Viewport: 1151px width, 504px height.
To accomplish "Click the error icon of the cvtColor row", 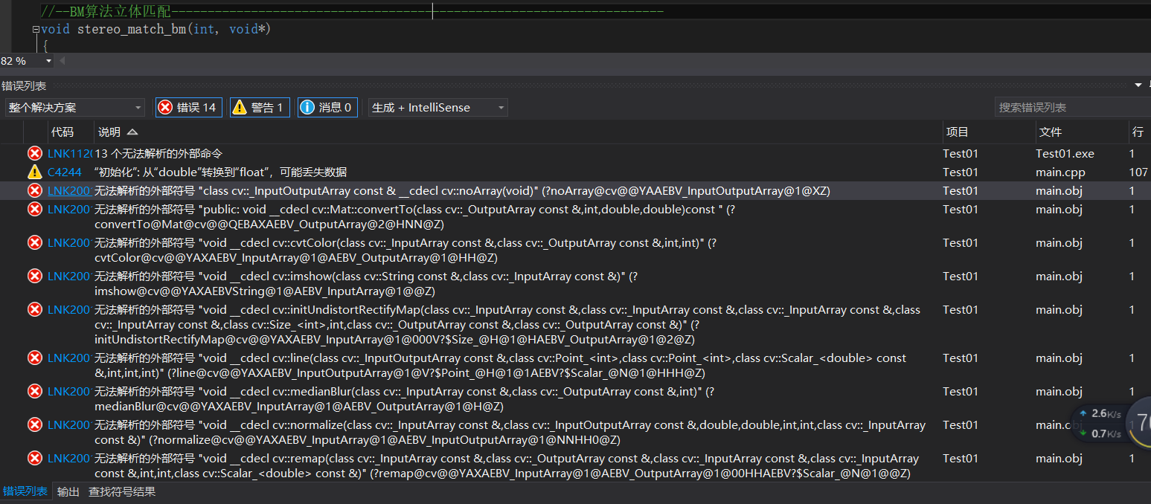I will (x=34, y=243).
